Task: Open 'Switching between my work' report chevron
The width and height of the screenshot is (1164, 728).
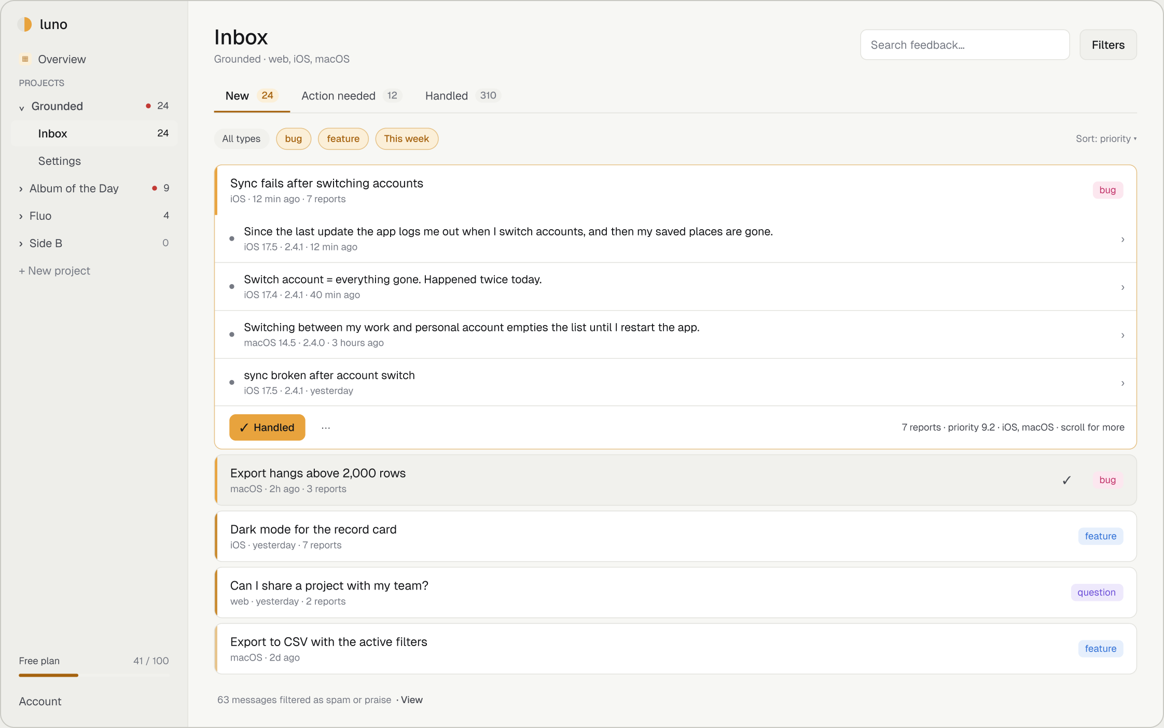Action: click(x=1123, y=335)
